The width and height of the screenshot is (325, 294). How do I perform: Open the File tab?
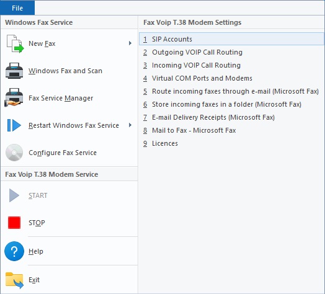(x=17, y=8)
